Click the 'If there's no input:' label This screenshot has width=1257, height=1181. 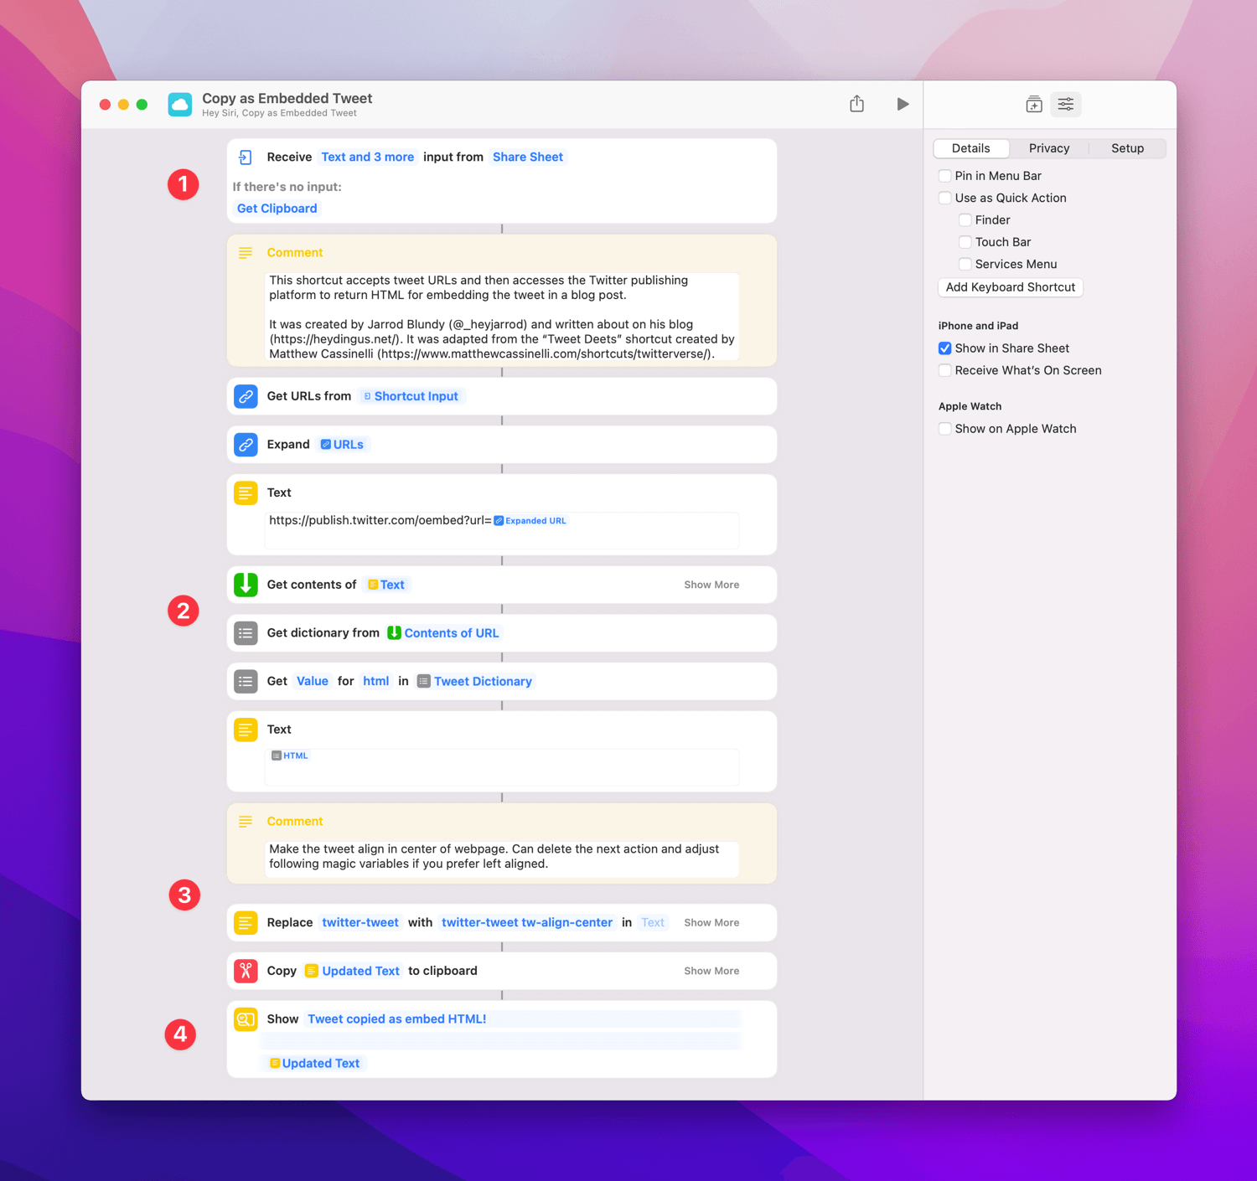[287, 187]
